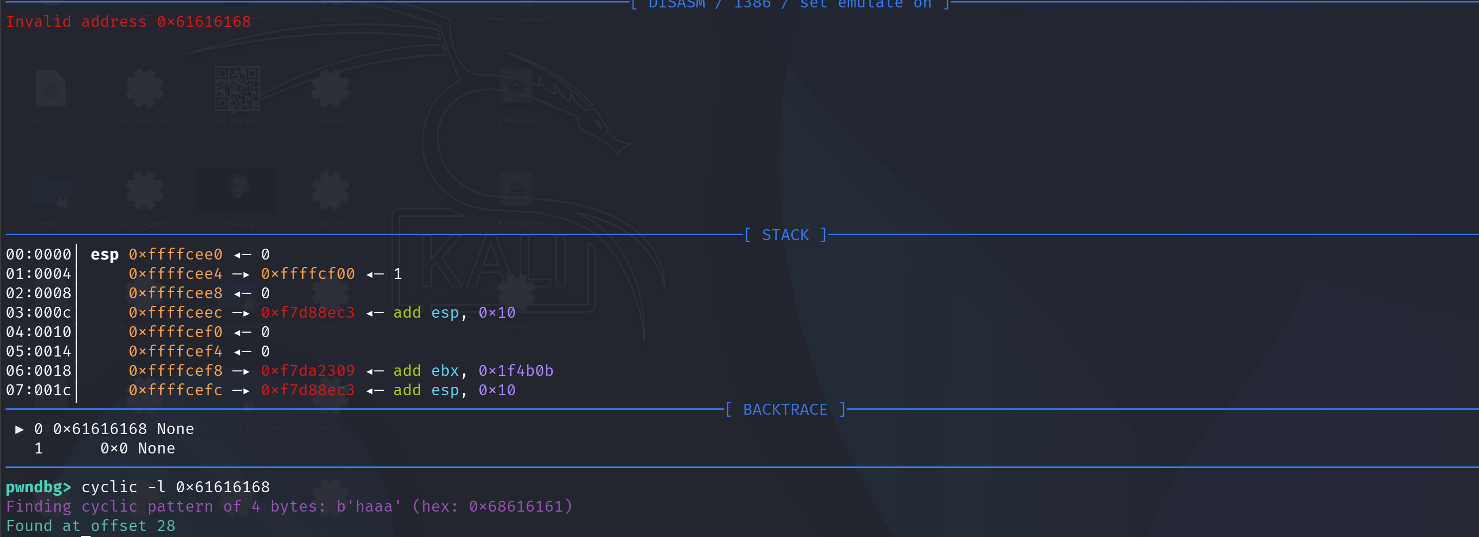The image size is (1479, 537).
Task: Select stack address 0xffffcee0
Action: (x=176, y=254)
